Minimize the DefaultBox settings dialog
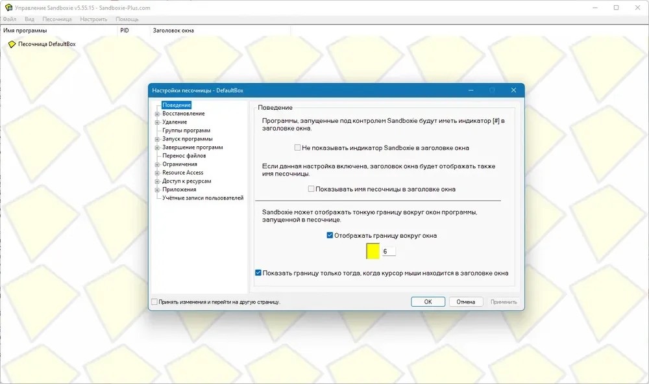 tap(471, 90)
